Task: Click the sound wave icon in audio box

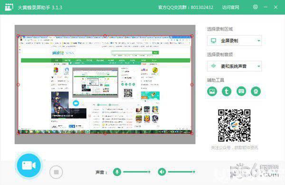Action: pos(214,66)
